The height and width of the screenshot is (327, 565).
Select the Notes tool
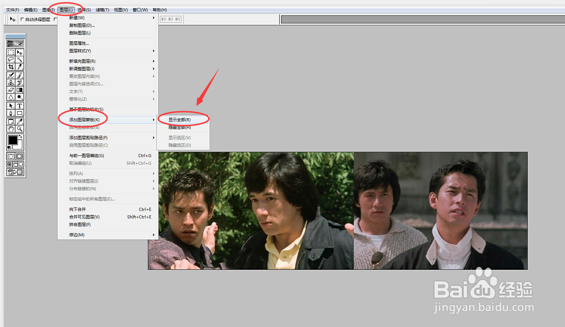point(11,122)
